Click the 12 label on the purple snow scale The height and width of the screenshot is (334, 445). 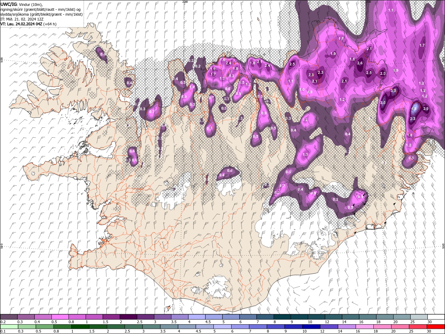(x=326, y=322)
